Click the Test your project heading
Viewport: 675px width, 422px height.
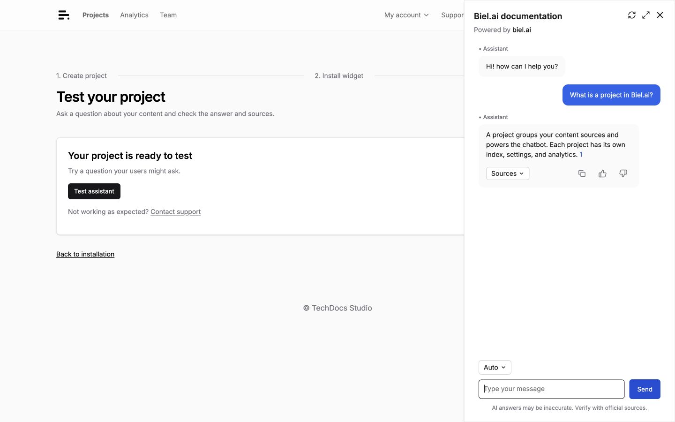[x=111, y=97]
